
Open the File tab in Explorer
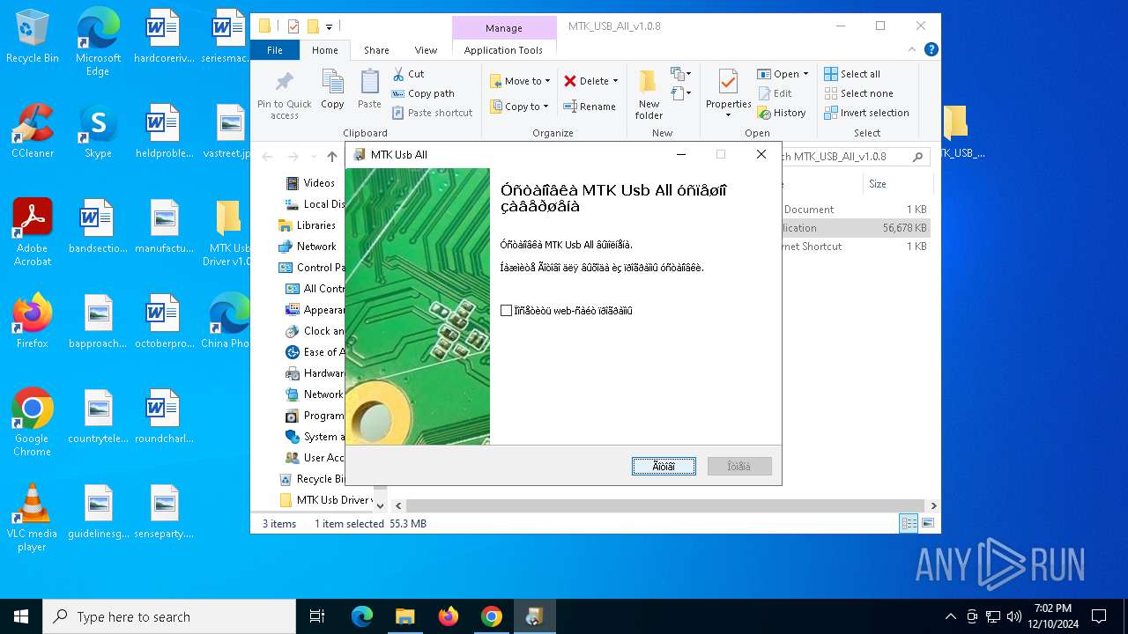coord(275,50)
